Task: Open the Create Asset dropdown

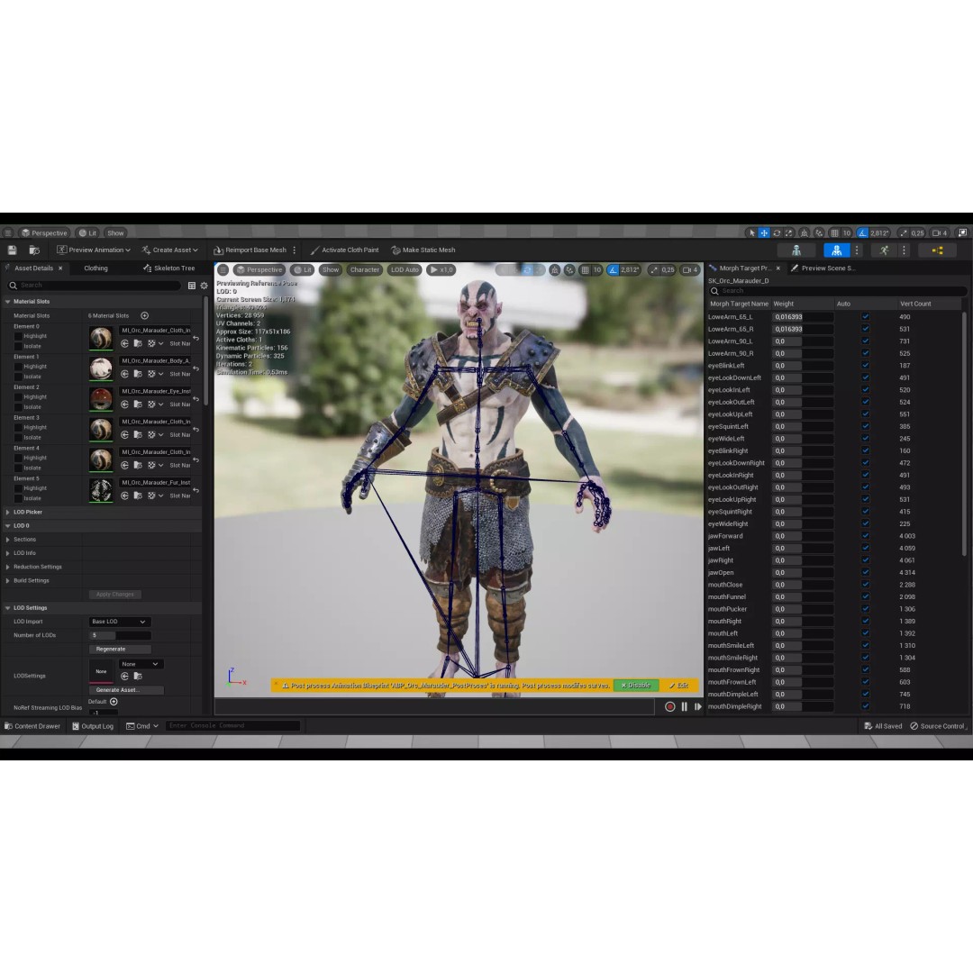Action: point(169,250)
